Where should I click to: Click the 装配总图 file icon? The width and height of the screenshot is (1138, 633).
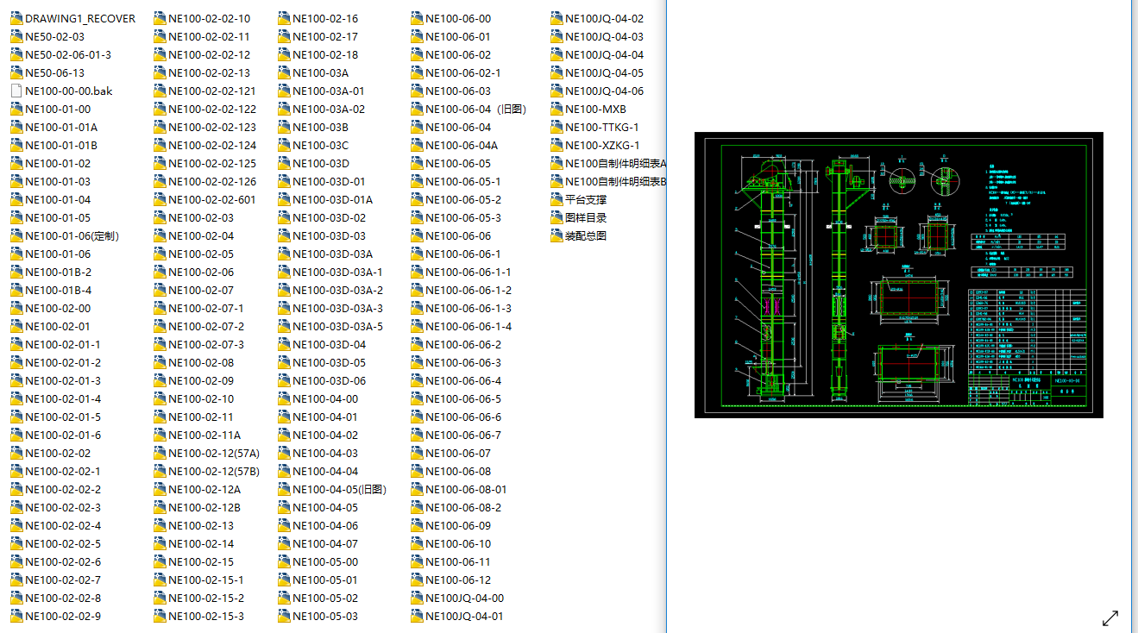(556, 235)
